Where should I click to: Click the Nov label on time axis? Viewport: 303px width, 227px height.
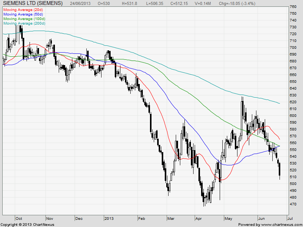pos(50,219)
